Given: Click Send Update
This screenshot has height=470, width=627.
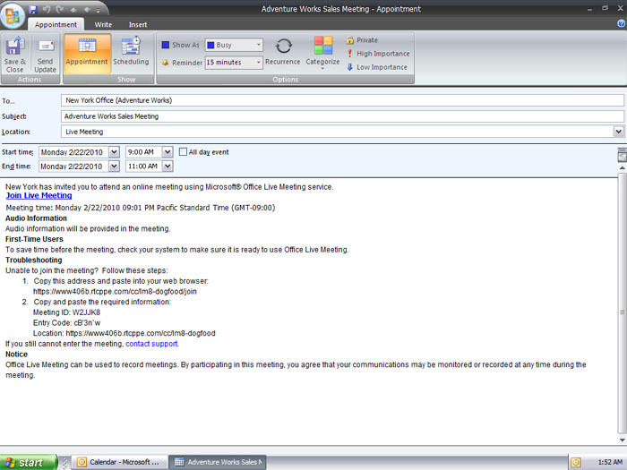Looking at the screenshot, I should click(45, 55).
